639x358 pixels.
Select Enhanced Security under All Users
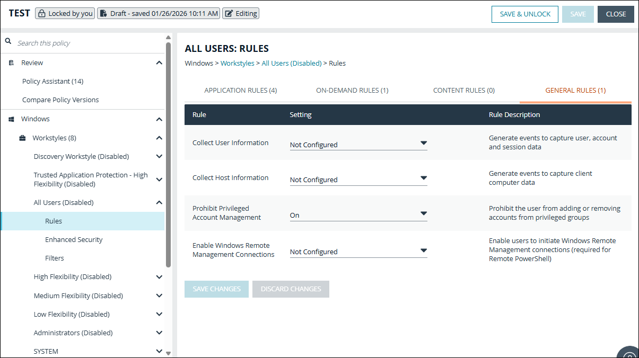pyautogui.click(x=73, y=239)
